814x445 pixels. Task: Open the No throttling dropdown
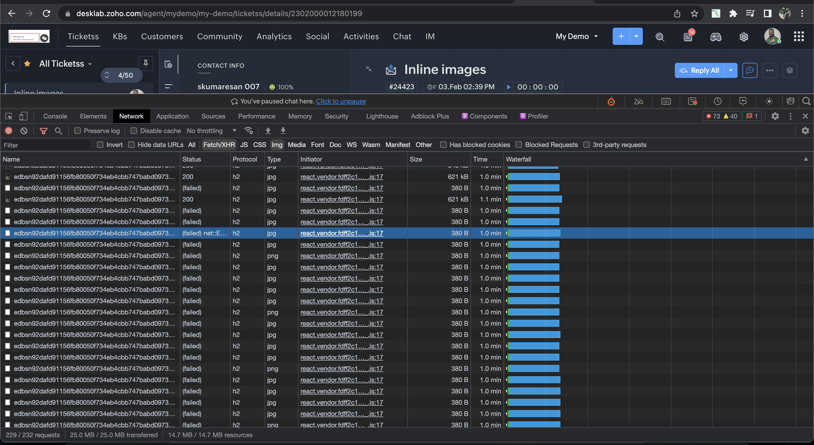click(211, 131)
